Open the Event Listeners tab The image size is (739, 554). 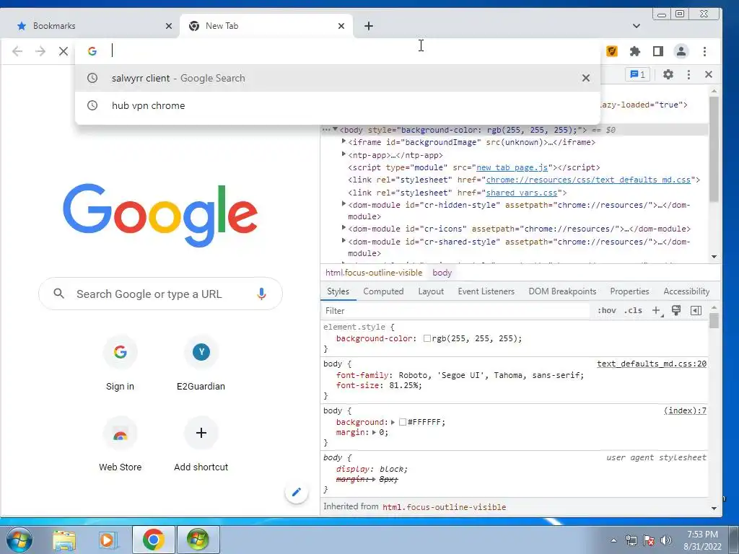(486, 291)
